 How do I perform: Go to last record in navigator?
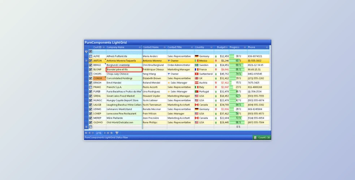[111, 133]
